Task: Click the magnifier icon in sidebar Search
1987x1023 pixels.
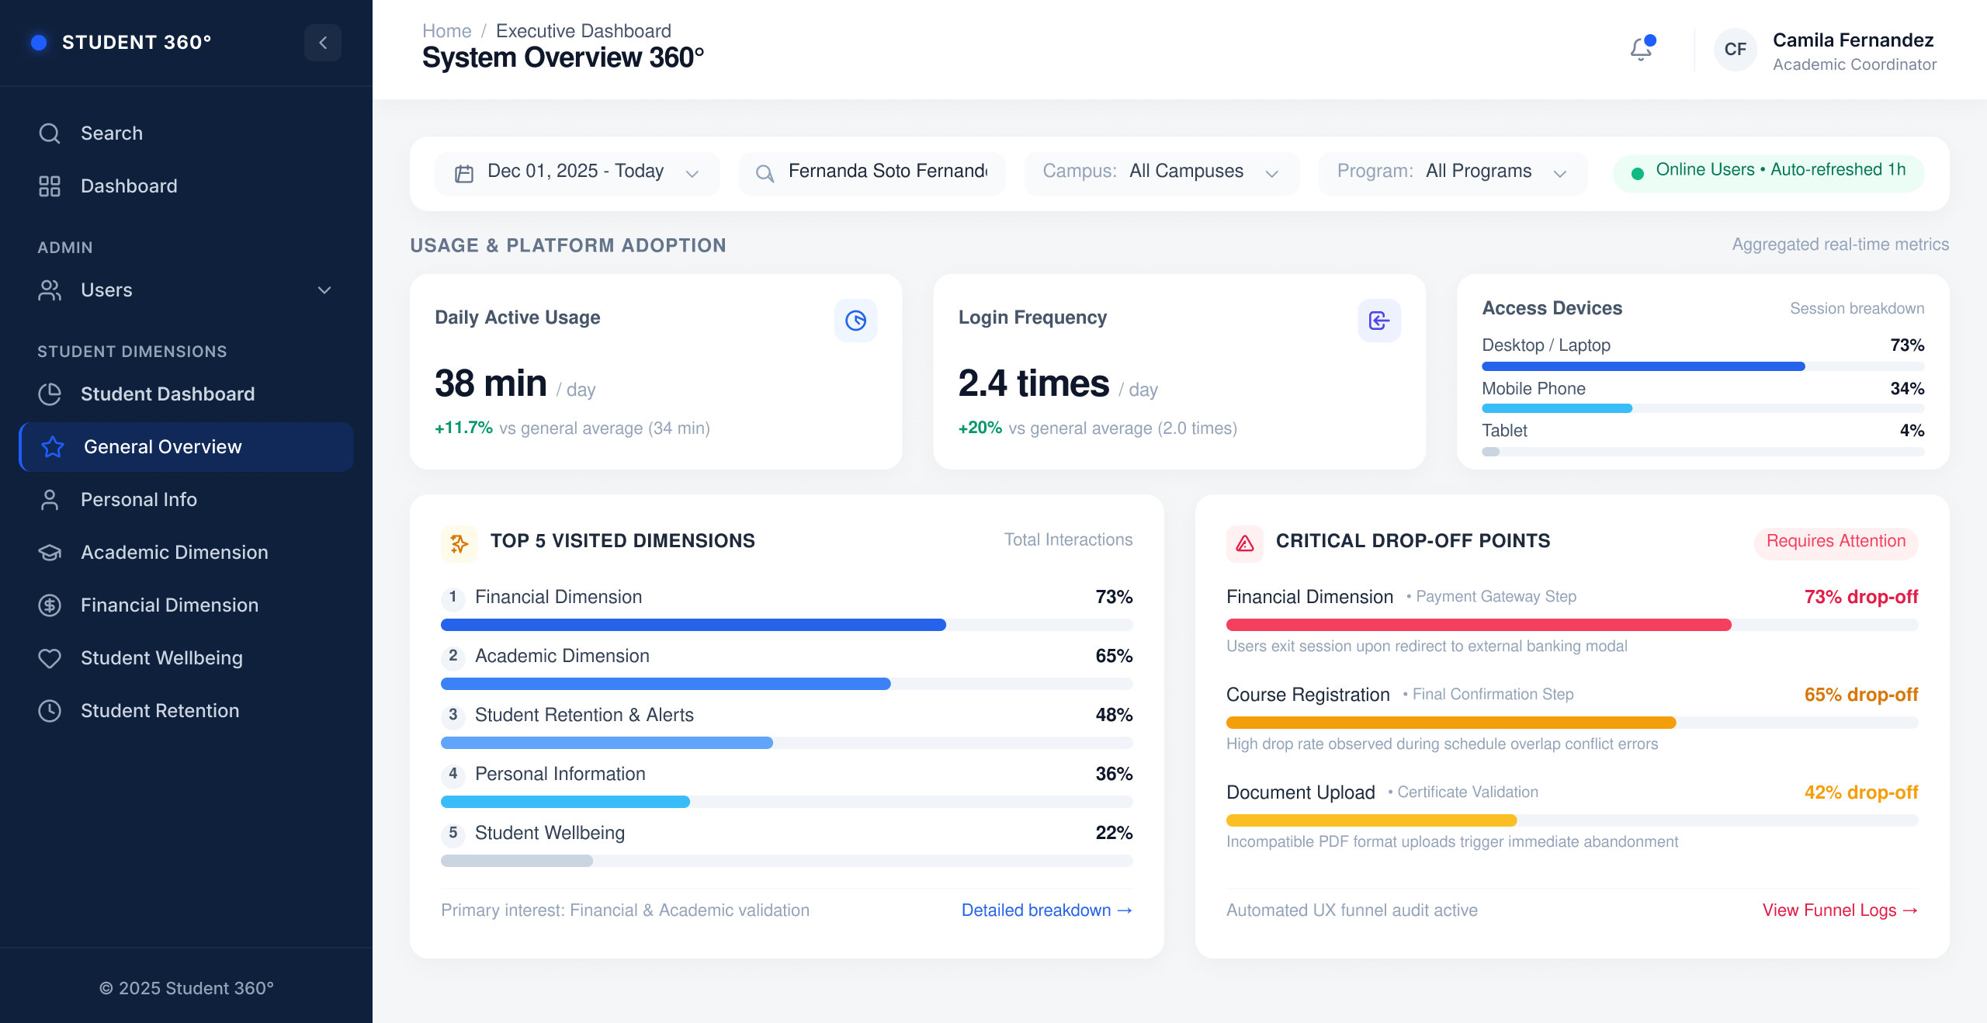Action: tap(50, 134)
